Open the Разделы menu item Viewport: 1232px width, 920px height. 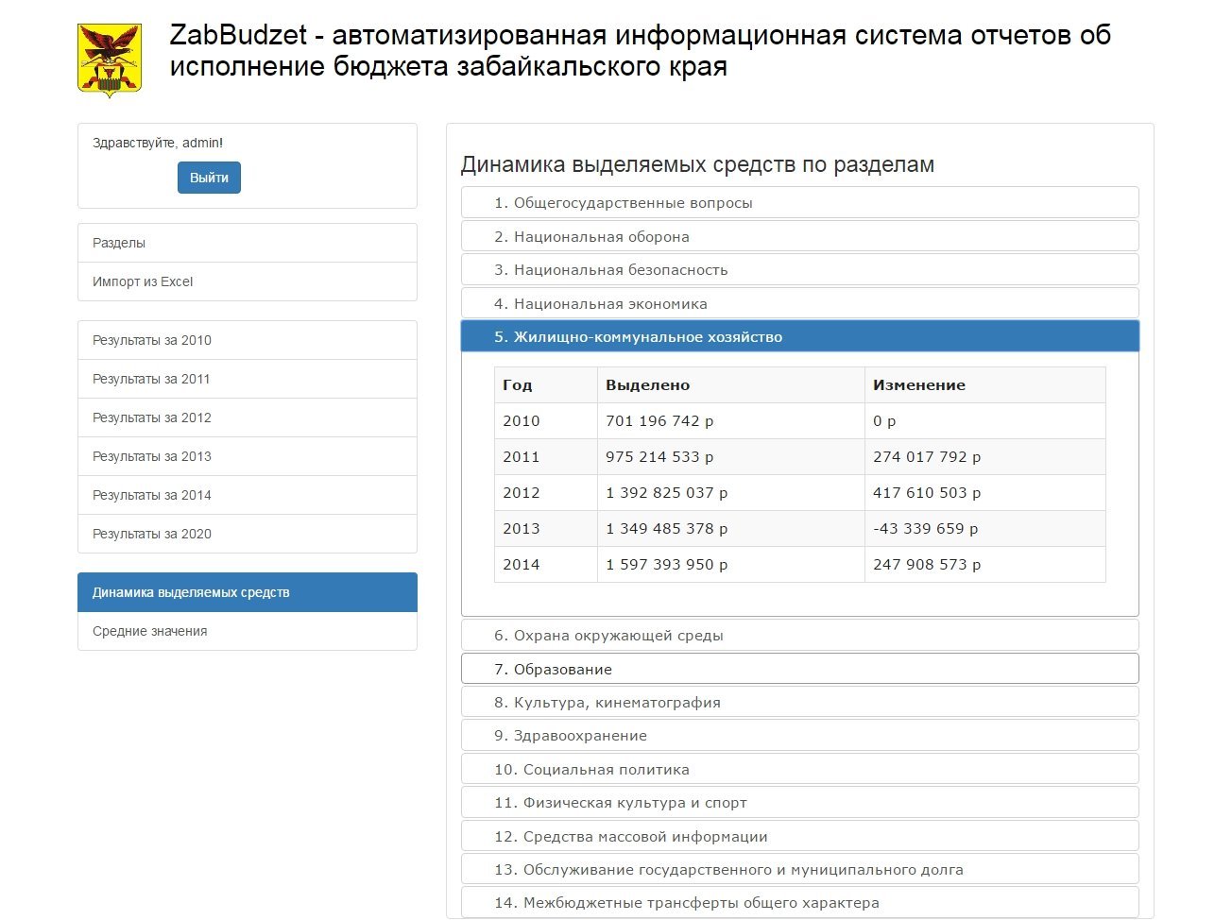point(248,243)
